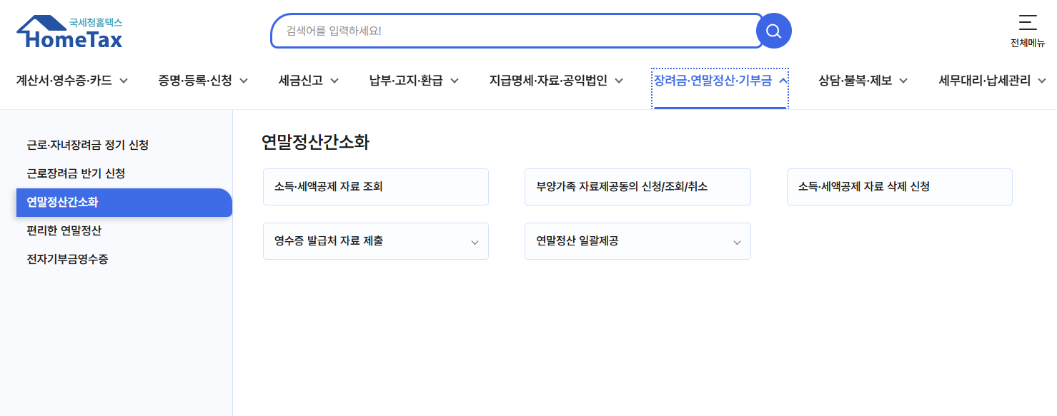Expand the 증명·등록·신청 dropdown
This screenshot has height=416, width=1057.
click(x=202, y=81)
